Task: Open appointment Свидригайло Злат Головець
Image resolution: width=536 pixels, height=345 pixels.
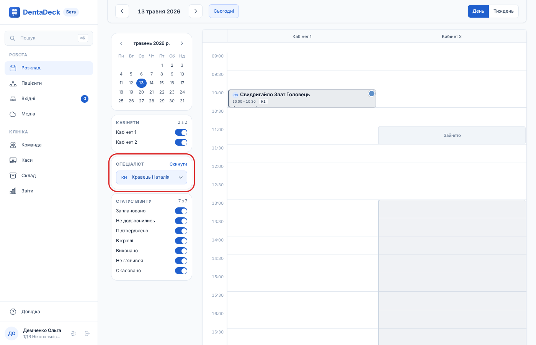Action: [x=302, y=99]
